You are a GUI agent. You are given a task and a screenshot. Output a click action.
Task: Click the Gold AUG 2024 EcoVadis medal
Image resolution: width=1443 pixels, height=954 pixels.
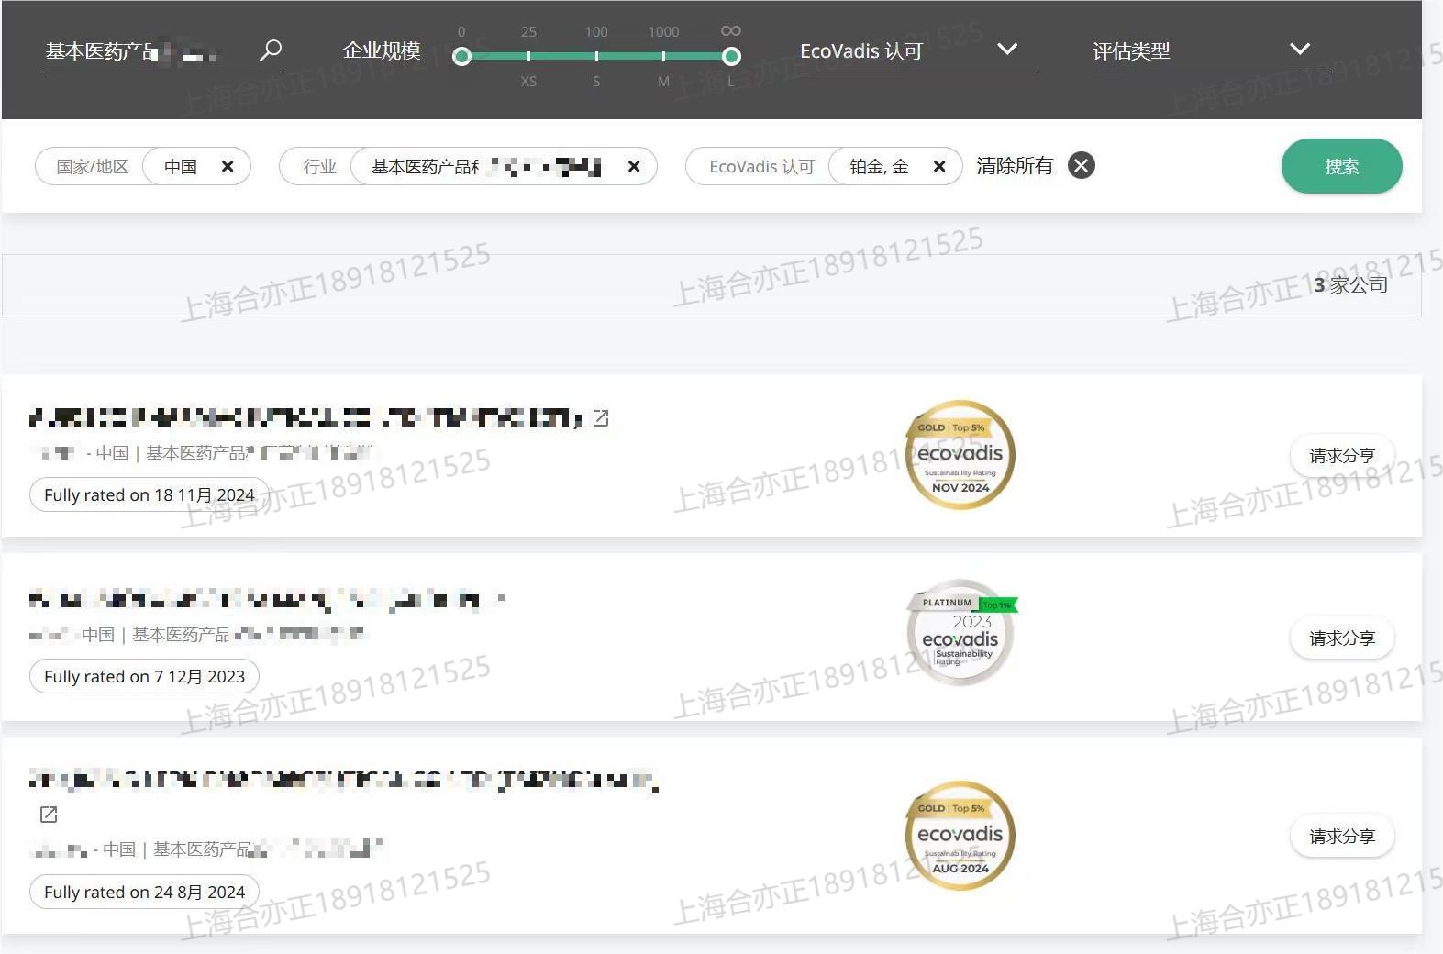pyautogui.click(x=960, y=836)
